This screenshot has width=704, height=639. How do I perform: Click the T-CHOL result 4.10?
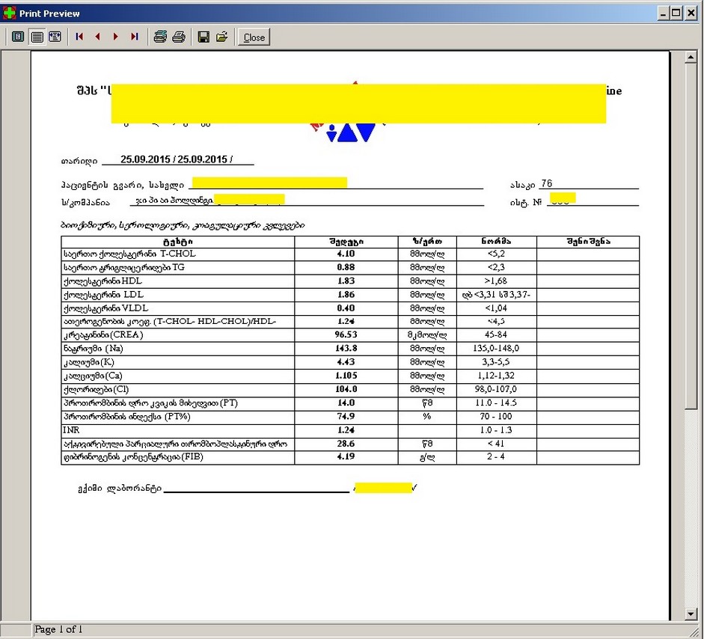(346, 254)
